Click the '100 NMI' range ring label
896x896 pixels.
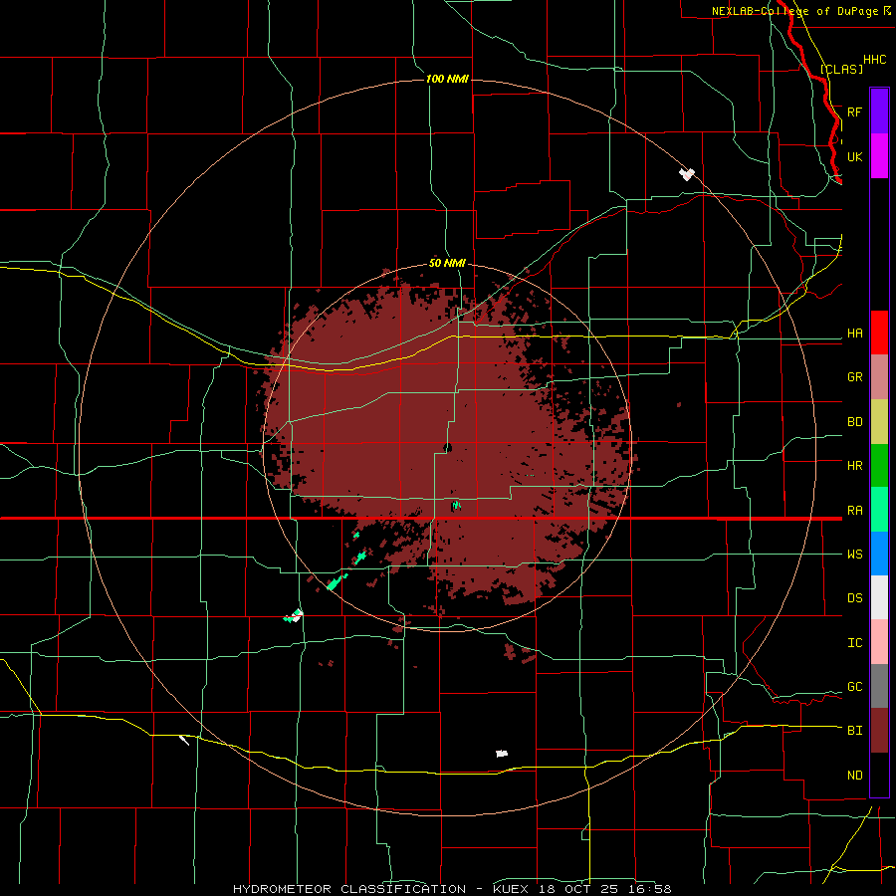point(447,79)
